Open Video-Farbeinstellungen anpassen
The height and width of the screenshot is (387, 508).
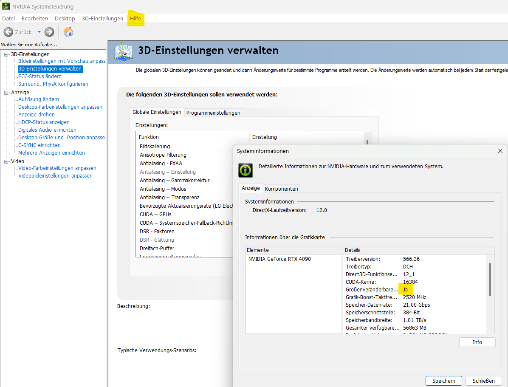pos(57,168)
